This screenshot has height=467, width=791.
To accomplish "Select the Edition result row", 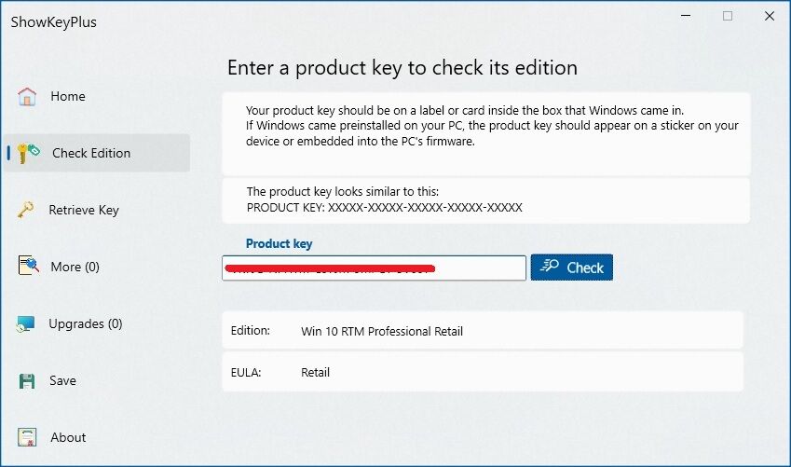I will [x=483, y=331].
